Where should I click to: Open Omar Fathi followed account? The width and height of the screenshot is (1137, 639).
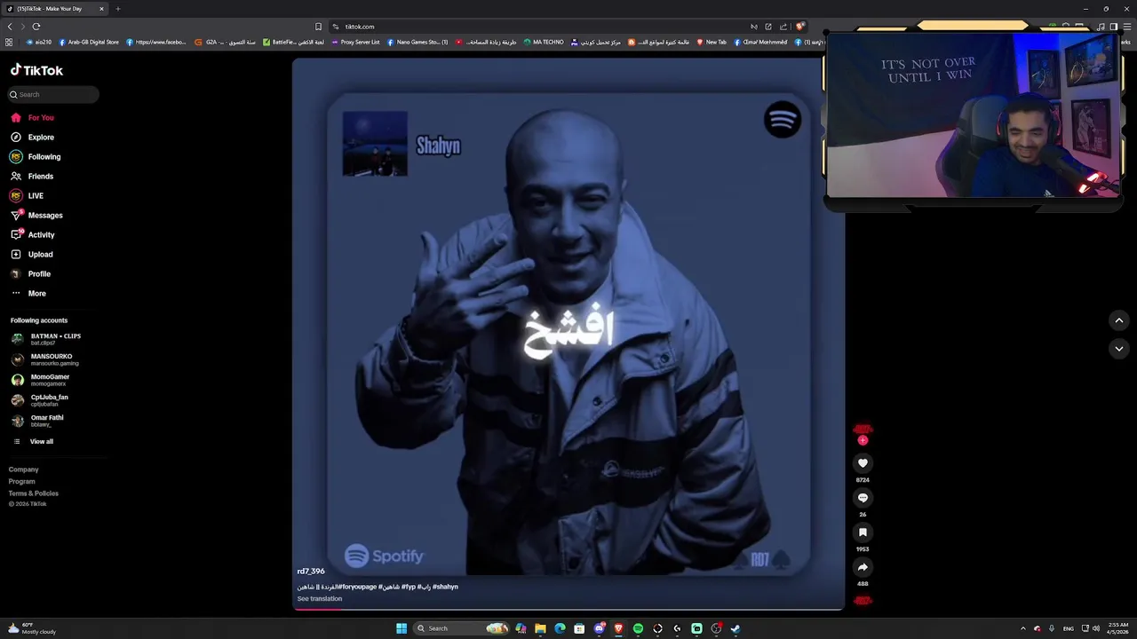37,421
